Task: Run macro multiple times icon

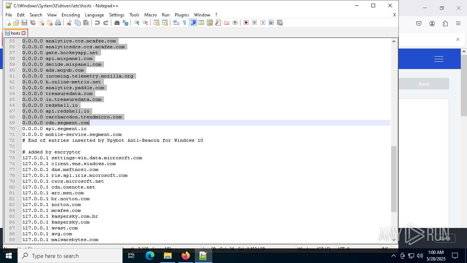Action: coord(271,23)
